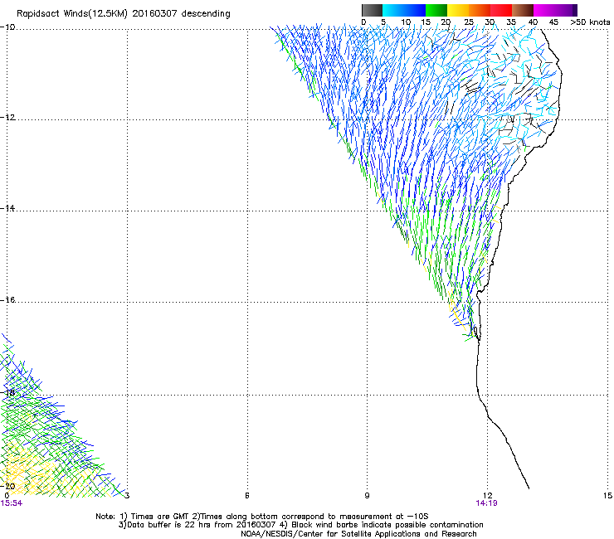Click the '3)Data buffer is 22 hrs' note line
This screenshot has width=614, height=539.
point(300,525)
